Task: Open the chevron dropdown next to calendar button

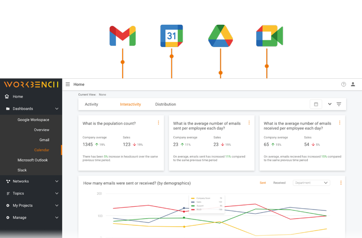Action: pyautogui.click(x=330, y=104)
